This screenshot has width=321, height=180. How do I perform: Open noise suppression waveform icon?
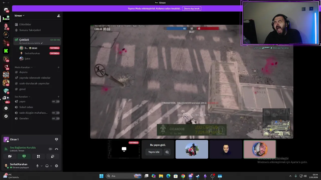[50, 149]
